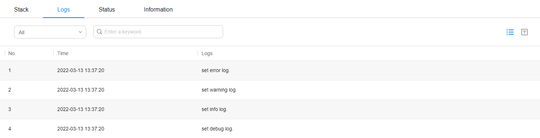Screen dimensions: 540x138
Task: Select the 'set info log.' entry
Action: coord(214,109)
